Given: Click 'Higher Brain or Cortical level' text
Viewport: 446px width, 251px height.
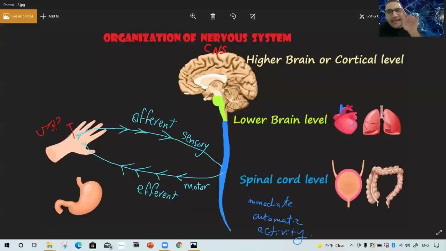Looking at the screenshot, I should pos(325,60).
